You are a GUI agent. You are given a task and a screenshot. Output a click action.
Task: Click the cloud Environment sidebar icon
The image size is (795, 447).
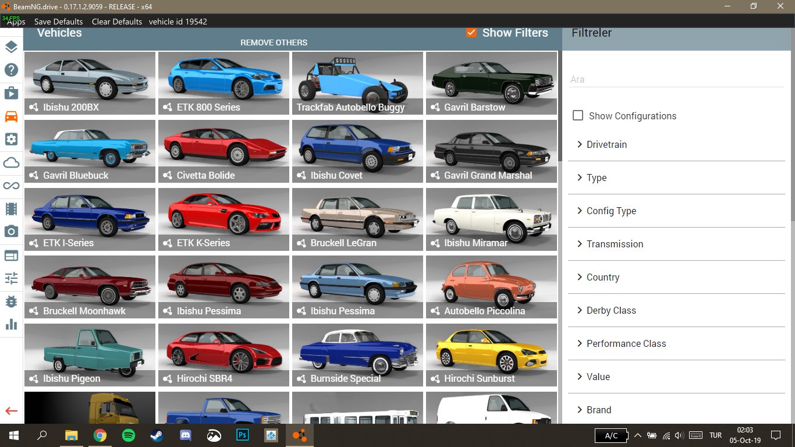click(11, 162)
